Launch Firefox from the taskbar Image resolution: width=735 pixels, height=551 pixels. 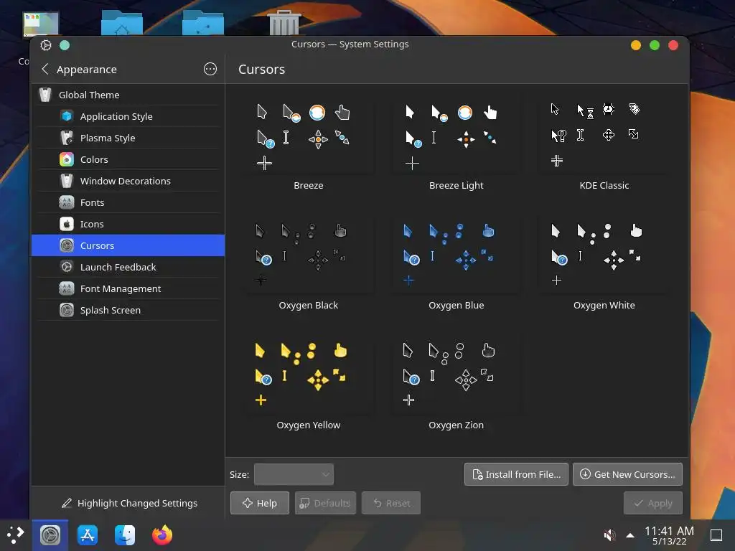tap(162, 535)
